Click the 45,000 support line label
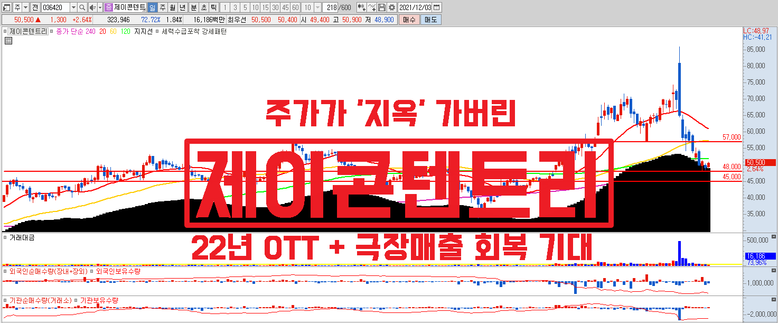Viewport: 778px width, 323px height. 732,177
